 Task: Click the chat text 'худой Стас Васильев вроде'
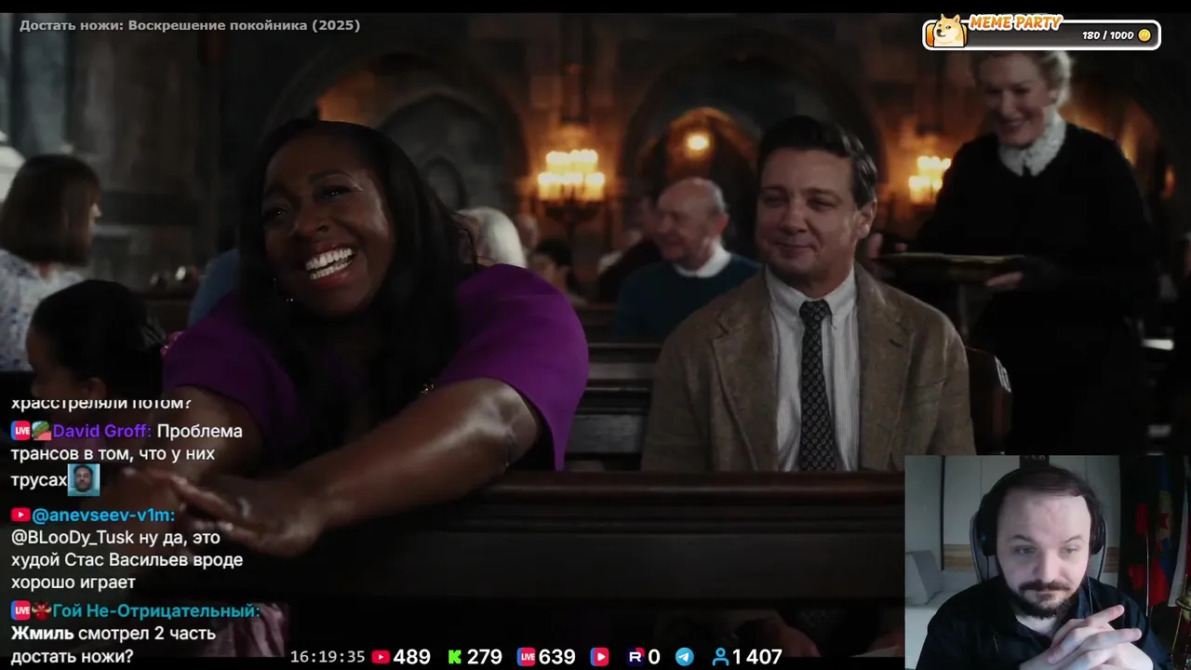point(127,560)
